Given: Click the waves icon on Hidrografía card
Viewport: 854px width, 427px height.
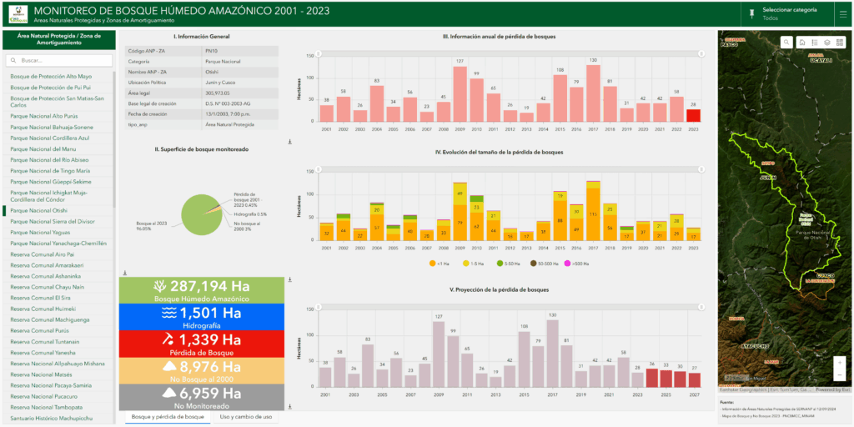Looking at the screenshot, I should coord(168,313).
